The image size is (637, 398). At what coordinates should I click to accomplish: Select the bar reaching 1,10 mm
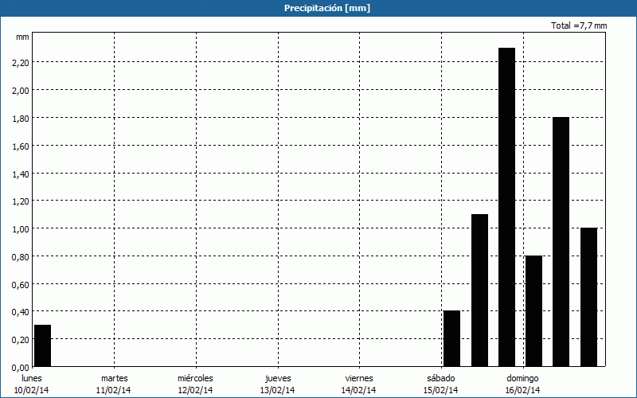[479, 290]
